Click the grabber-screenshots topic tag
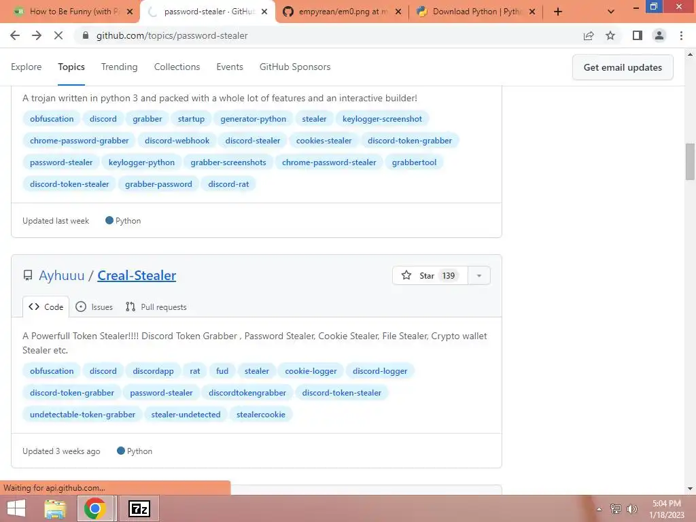Viewport: 696px width, 522px height. point(228,162)
